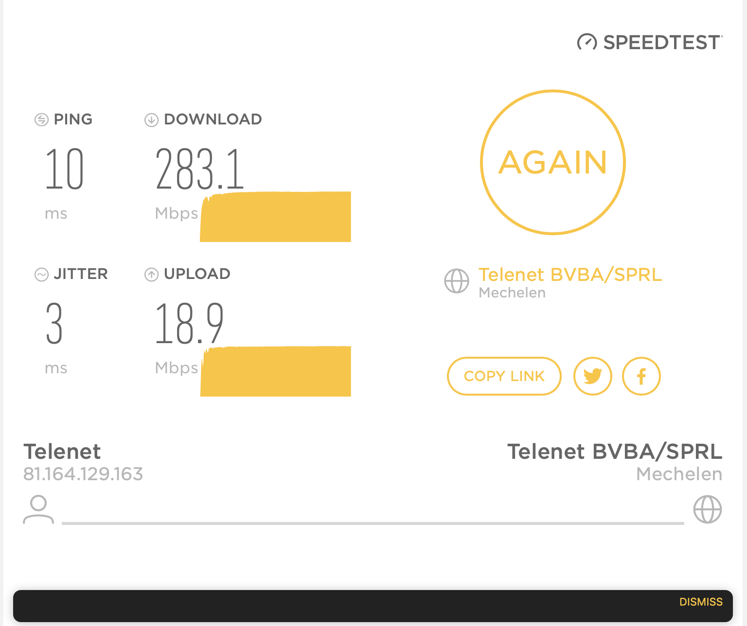Dismiss the bottom notification bar
The width and height of the screenshot is (747, 626).
click(700, 602)
